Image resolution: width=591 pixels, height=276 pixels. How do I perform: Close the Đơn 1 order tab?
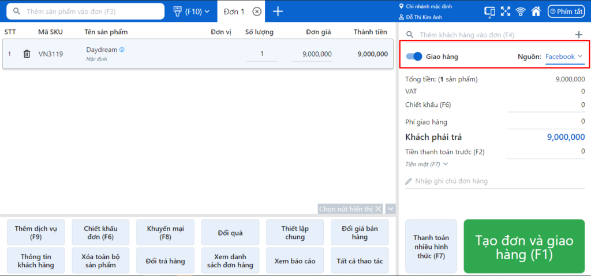tap(257, 12)
